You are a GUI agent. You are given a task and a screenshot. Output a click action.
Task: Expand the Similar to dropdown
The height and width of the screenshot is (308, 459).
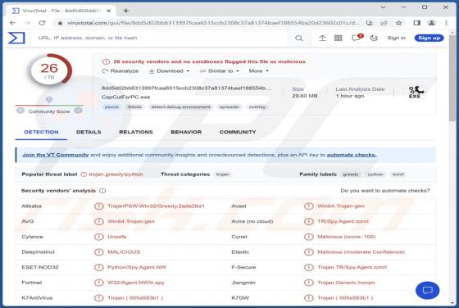click(220, 71)
